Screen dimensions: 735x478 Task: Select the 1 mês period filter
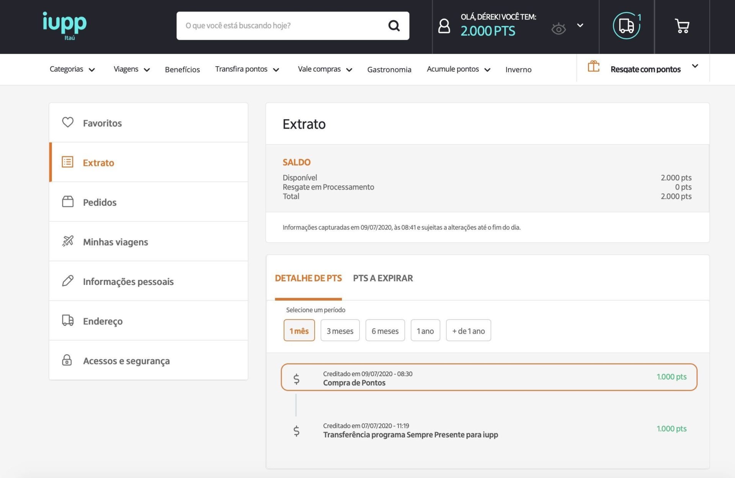pyautogui.click(x=299, y=331)
